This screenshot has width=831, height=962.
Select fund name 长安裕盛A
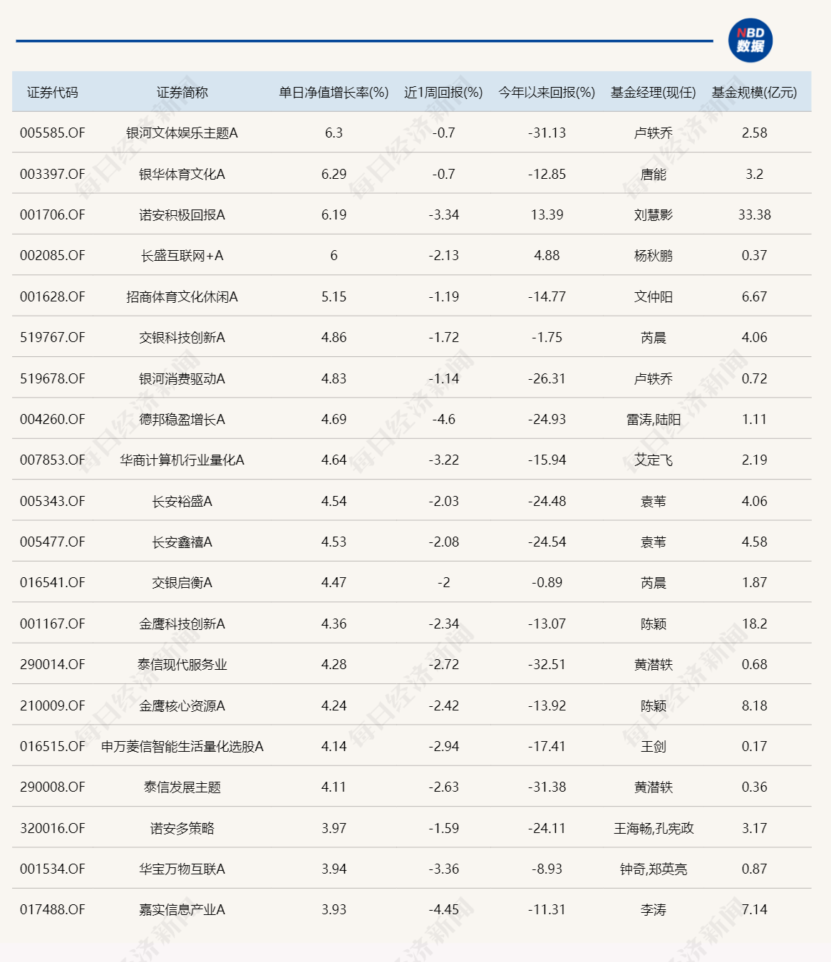[182, 501]
